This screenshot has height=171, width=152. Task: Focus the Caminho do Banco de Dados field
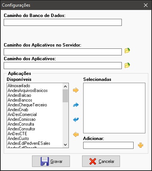point(63,22)
